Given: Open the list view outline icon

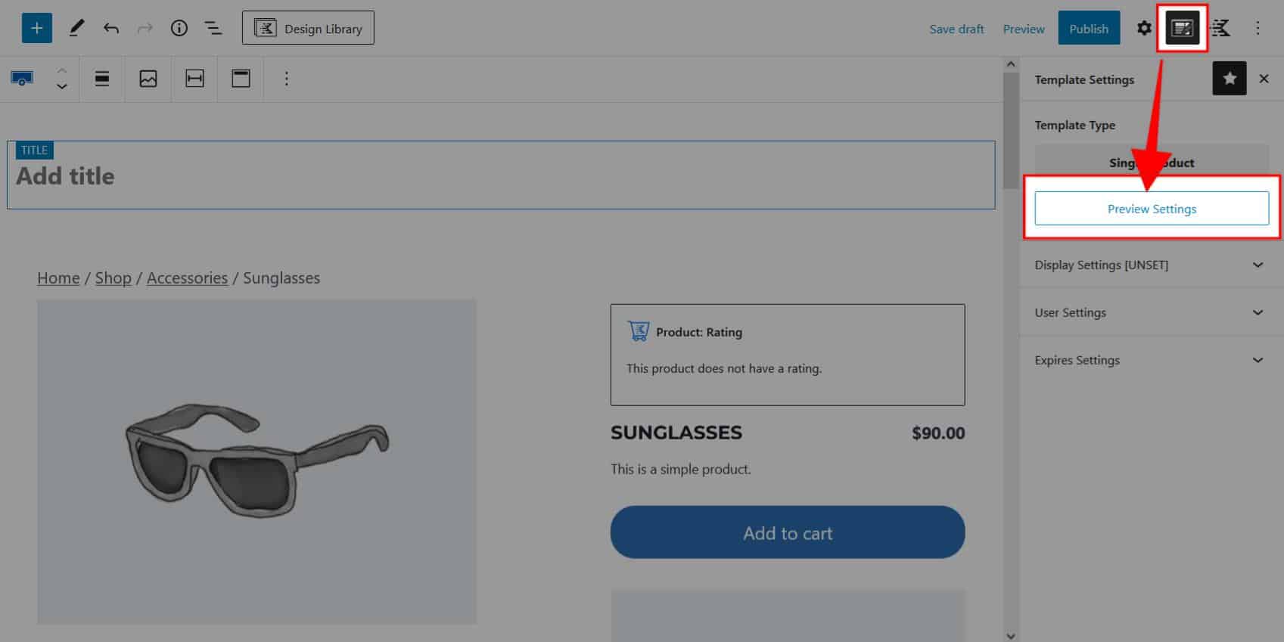Looking at the screenshot, I should (213, 29).
